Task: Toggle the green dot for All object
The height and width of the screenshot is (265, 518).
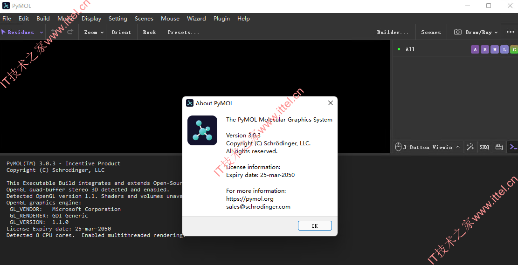Action: click(399, 49)
